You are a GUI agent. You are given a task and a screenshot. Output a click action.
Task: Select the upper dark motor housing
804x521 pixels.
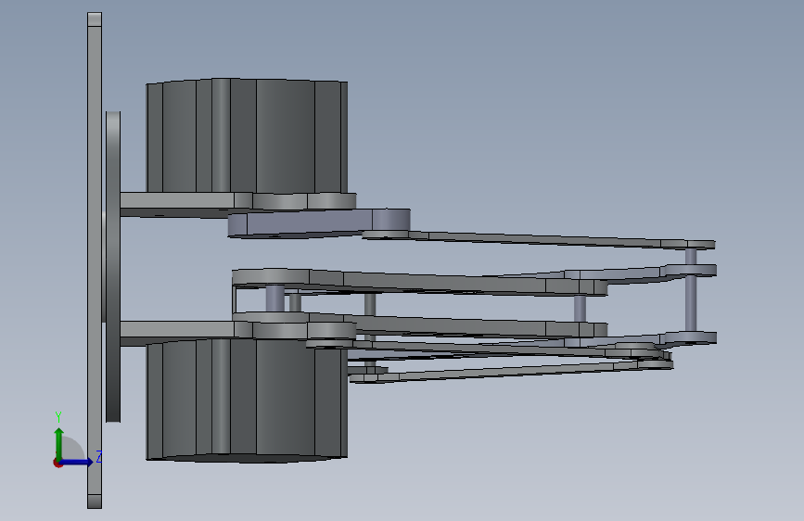(x=247, y=136)
